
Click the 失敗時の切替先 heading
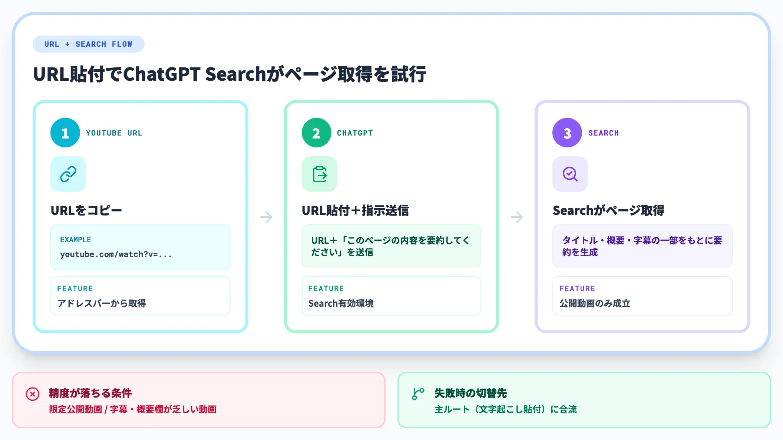pos(470,393)
